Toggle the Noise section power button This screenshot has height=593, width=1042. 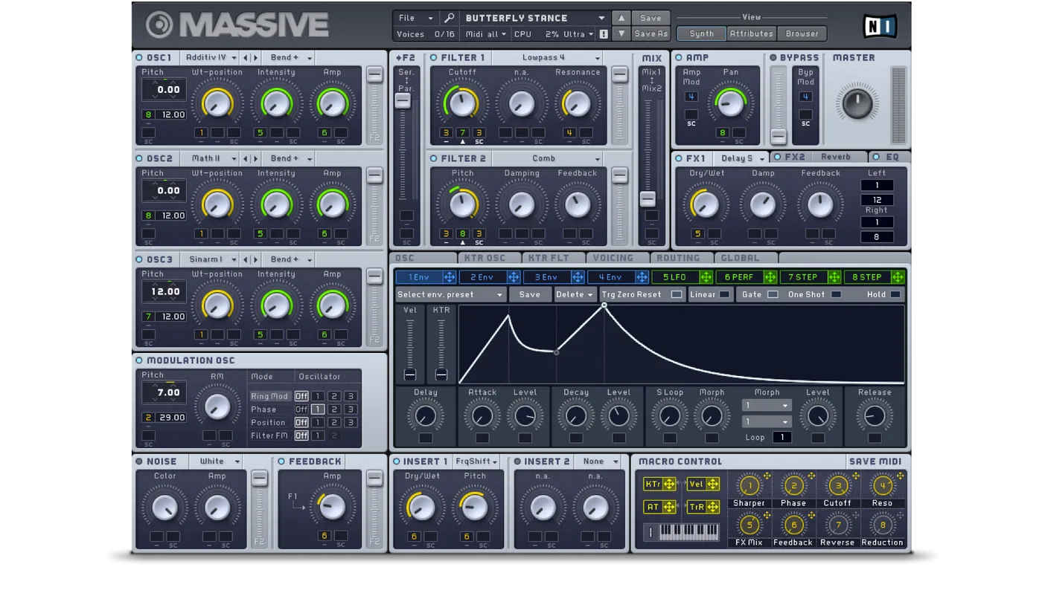tap(139, 461)
